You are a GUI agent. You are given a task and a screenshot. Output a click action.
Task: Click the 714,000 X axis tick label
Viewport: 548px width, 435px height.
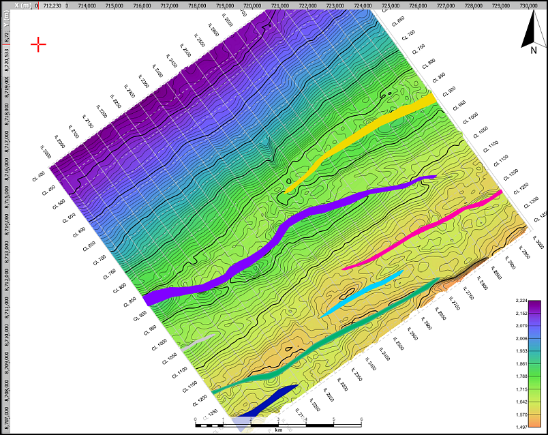coord(87,5)
